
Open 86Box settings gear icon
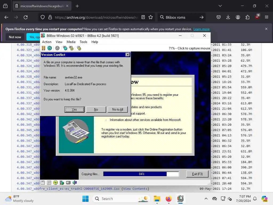(x=79, y=48)
